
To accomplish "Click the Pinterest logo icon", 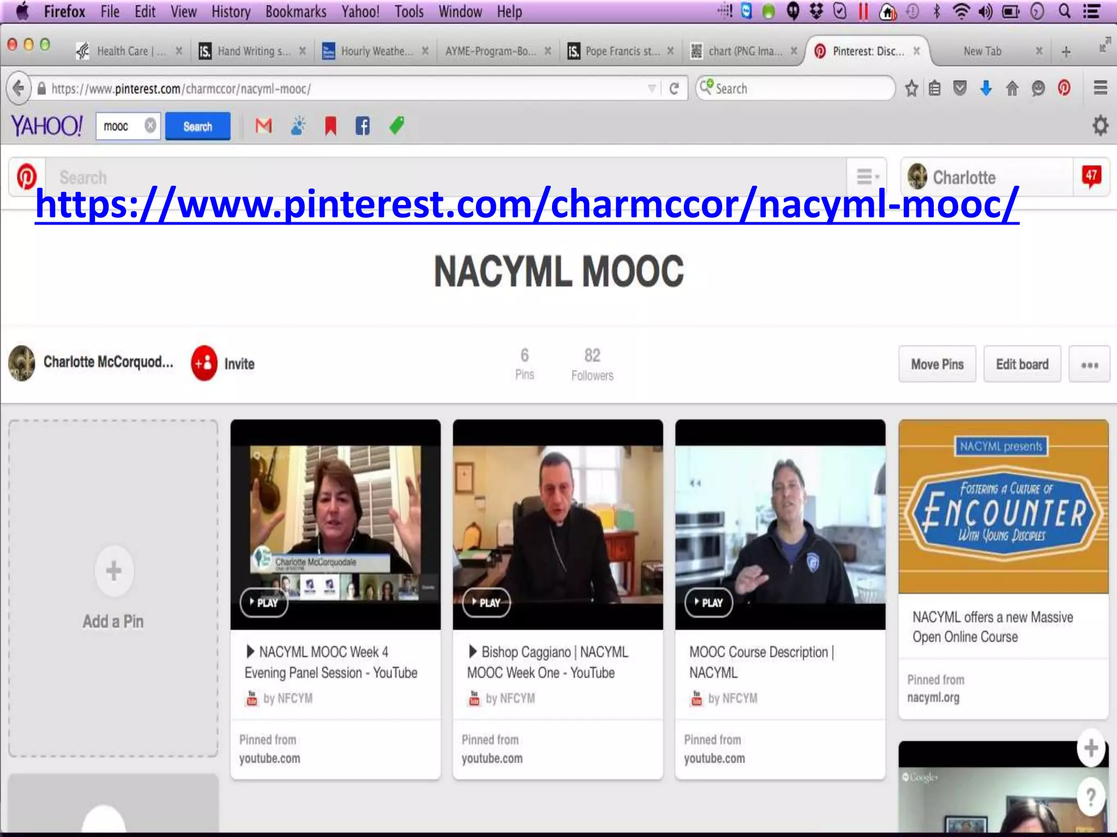I will [x=27, y=177].
